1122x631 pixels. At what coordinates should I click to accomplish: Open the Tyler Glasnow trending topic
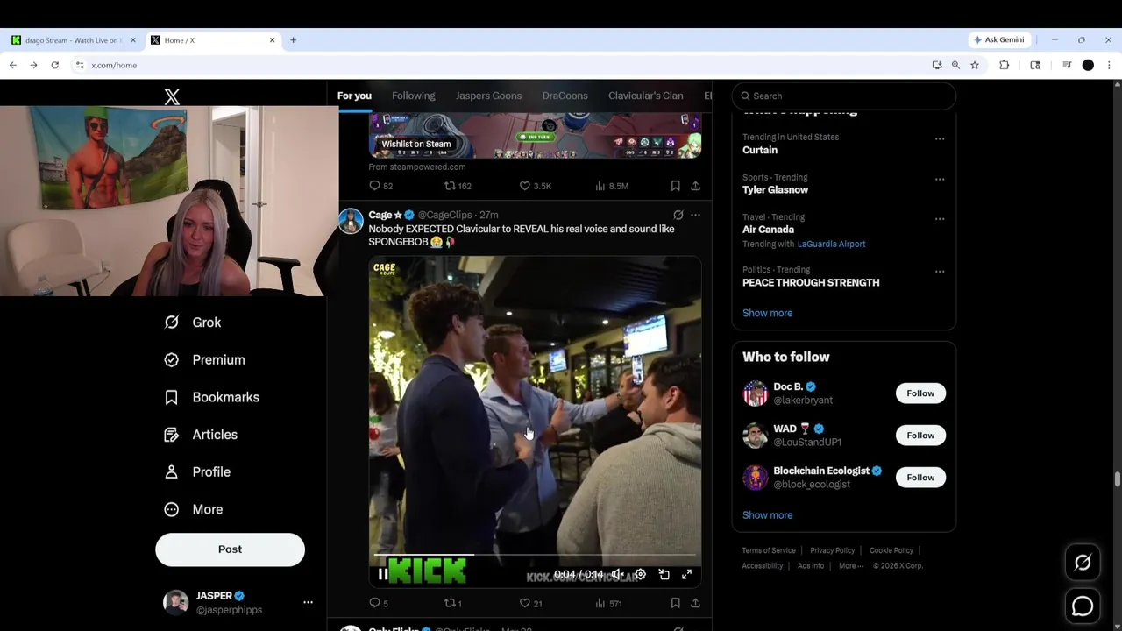click(775, 189)
